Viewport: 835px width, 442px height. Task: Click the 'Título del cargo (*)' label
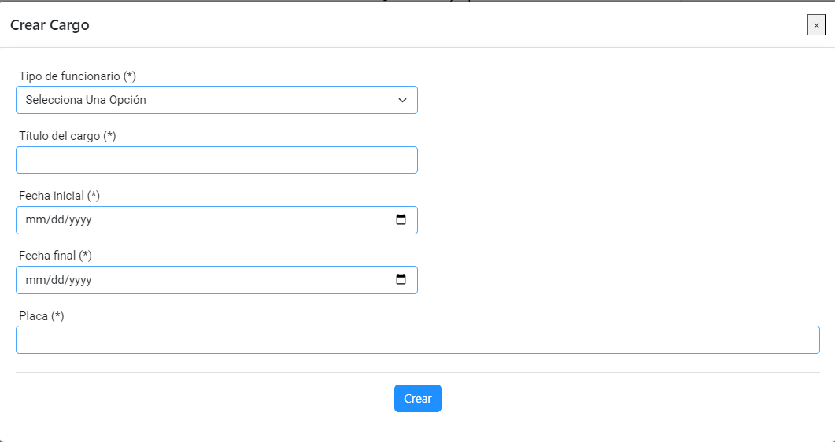click(67, 136)
